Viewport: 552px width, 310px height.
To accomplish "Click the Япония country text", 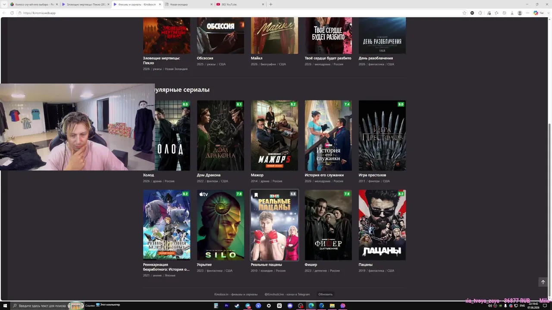I will click(170, 276).
